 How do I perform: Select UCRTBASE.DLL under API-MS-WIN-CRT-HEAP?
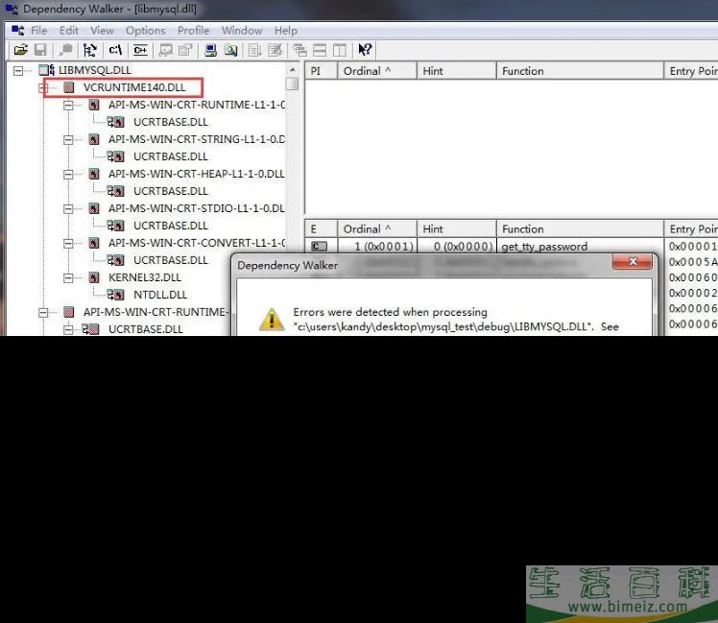[170, 191]
